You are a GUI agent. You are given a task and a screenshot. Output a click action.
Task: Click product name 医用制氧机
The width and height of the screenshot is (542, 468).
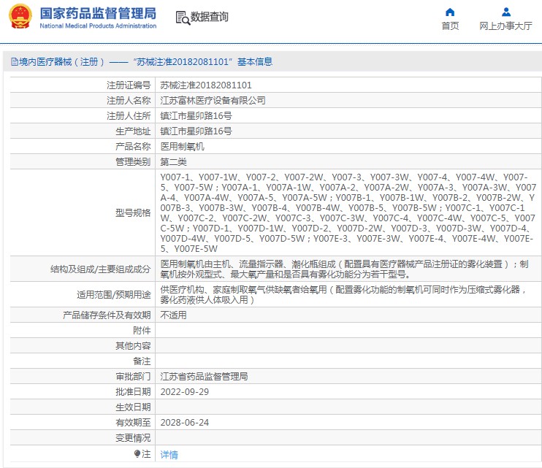(x=183, y=146)
